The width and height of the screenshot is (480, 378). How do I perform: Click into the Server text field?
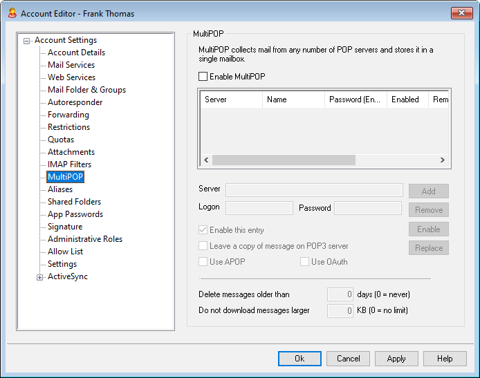coord(314,190)
